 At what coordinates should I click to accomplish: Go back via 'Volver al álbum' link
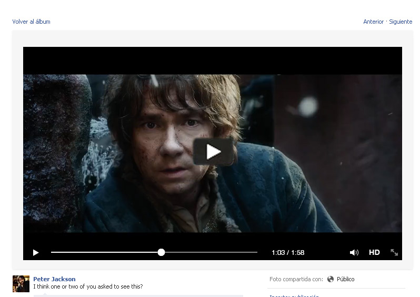click(32, 22)
